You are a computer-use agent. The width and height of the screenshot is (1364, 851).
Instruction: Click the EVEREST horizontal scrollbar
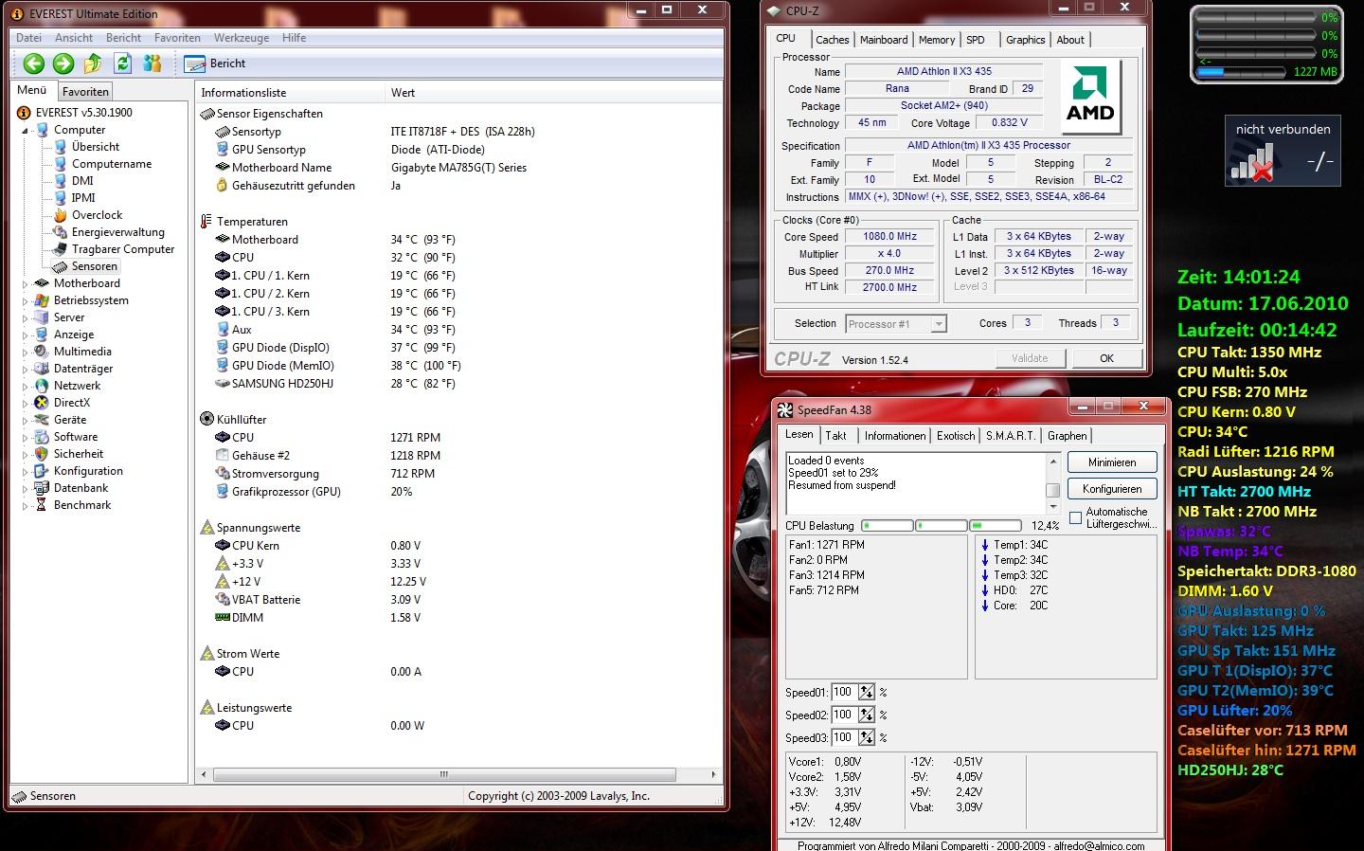pyautogui.click(x=458, y=774)
